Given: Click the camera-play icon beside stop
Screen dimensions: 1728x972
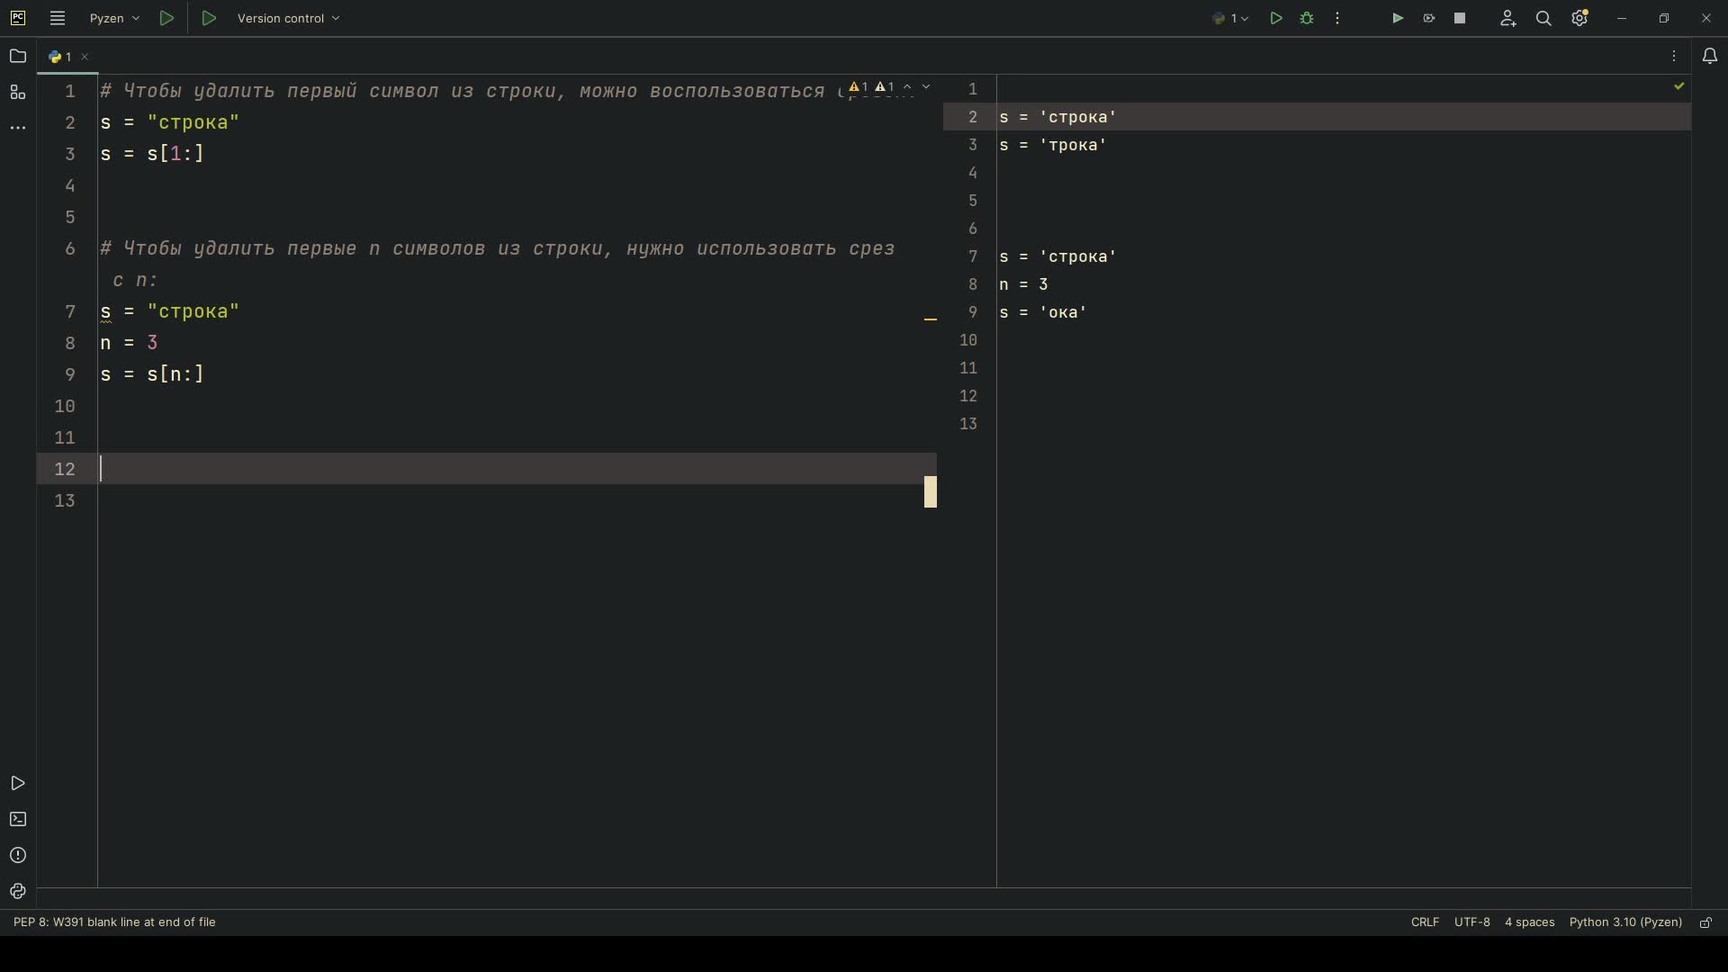Looking at the screenshot, I should pos(1428,18).
